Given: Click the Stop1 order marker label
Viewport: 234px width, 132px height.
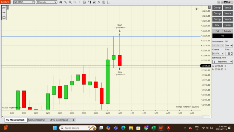Looking at the screenshot, I should coord(120,26).
